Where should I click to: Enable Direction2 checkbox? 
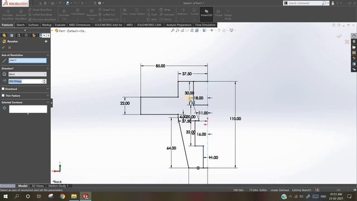click(x=3, y=89)
